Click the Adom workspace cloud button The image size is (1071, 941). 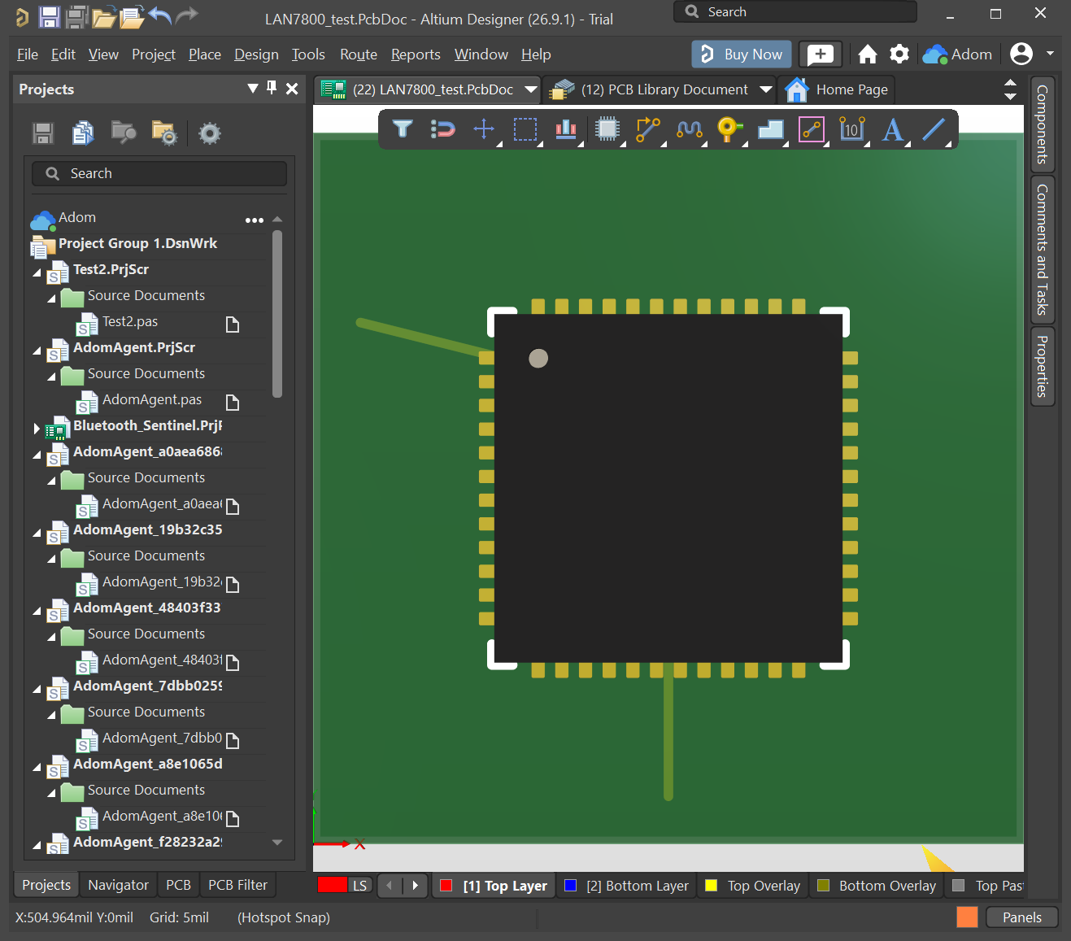pyautogui.click(x=958, y=54)
